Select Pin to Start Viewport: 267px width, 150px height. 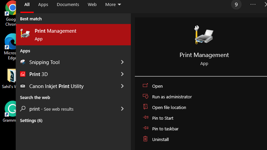(x=163, y=118)
